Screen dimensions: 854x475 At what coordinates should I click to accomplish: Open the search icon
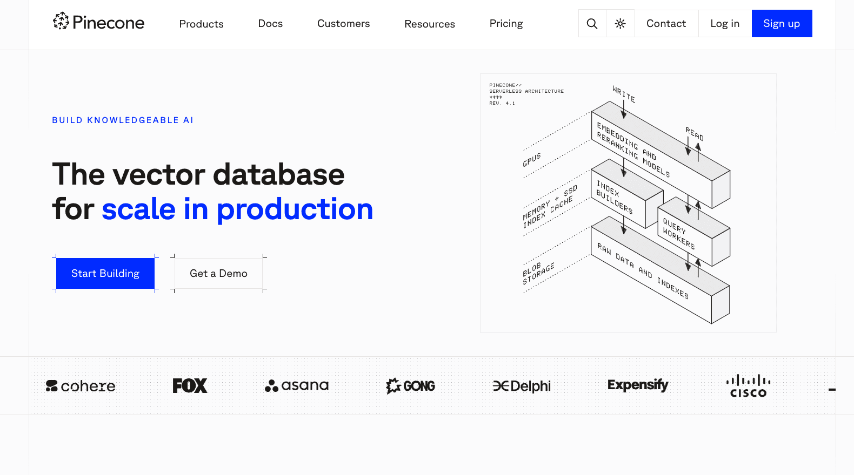[592, 24]
